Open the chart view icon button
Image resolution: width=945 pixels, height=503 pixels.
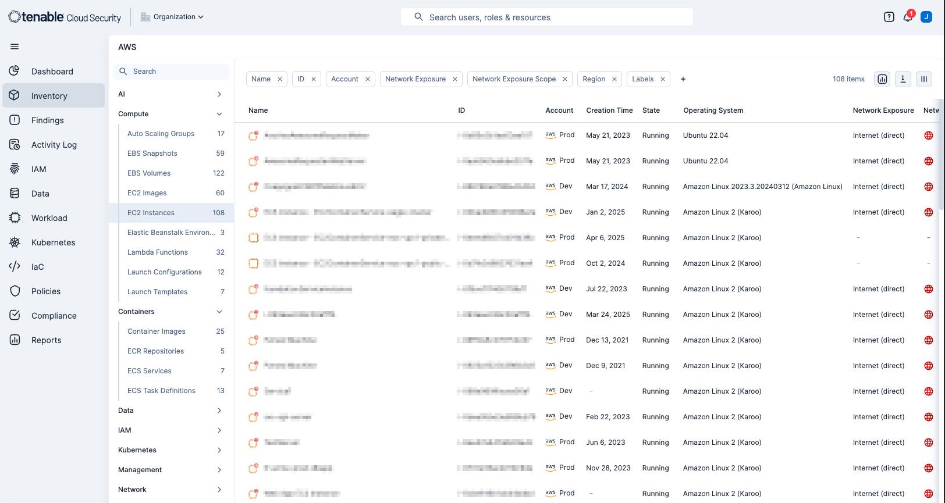click(x=882, y=79)
